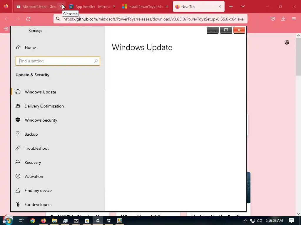Click the Firefox page vertical scrollbar
301x225 pixels.
pyautogui.click(x=298, y=57)
